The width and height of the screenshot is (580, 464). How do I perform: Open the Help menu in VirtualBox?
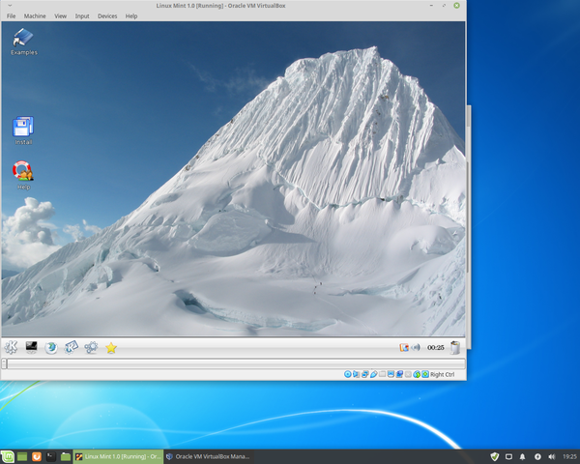(131, 15)
